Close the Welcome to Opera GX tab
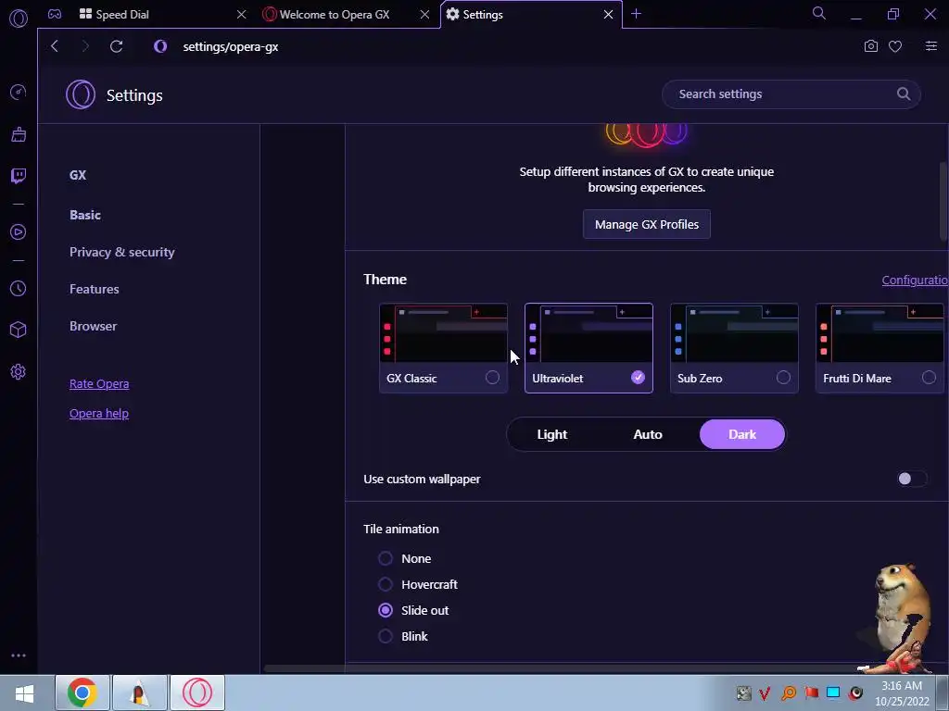 point(424,14)
